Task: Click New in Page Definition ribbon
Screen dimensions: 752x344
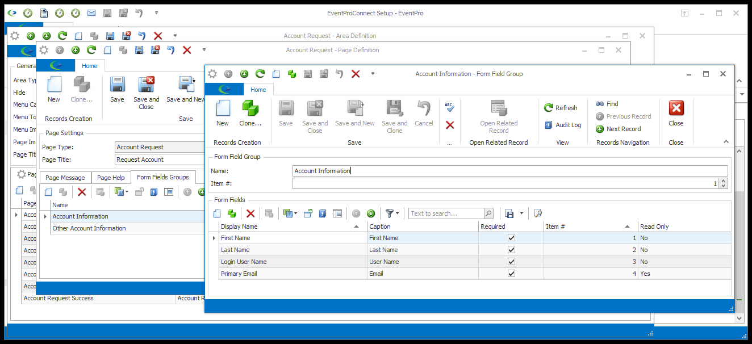Action: [53, 89]
